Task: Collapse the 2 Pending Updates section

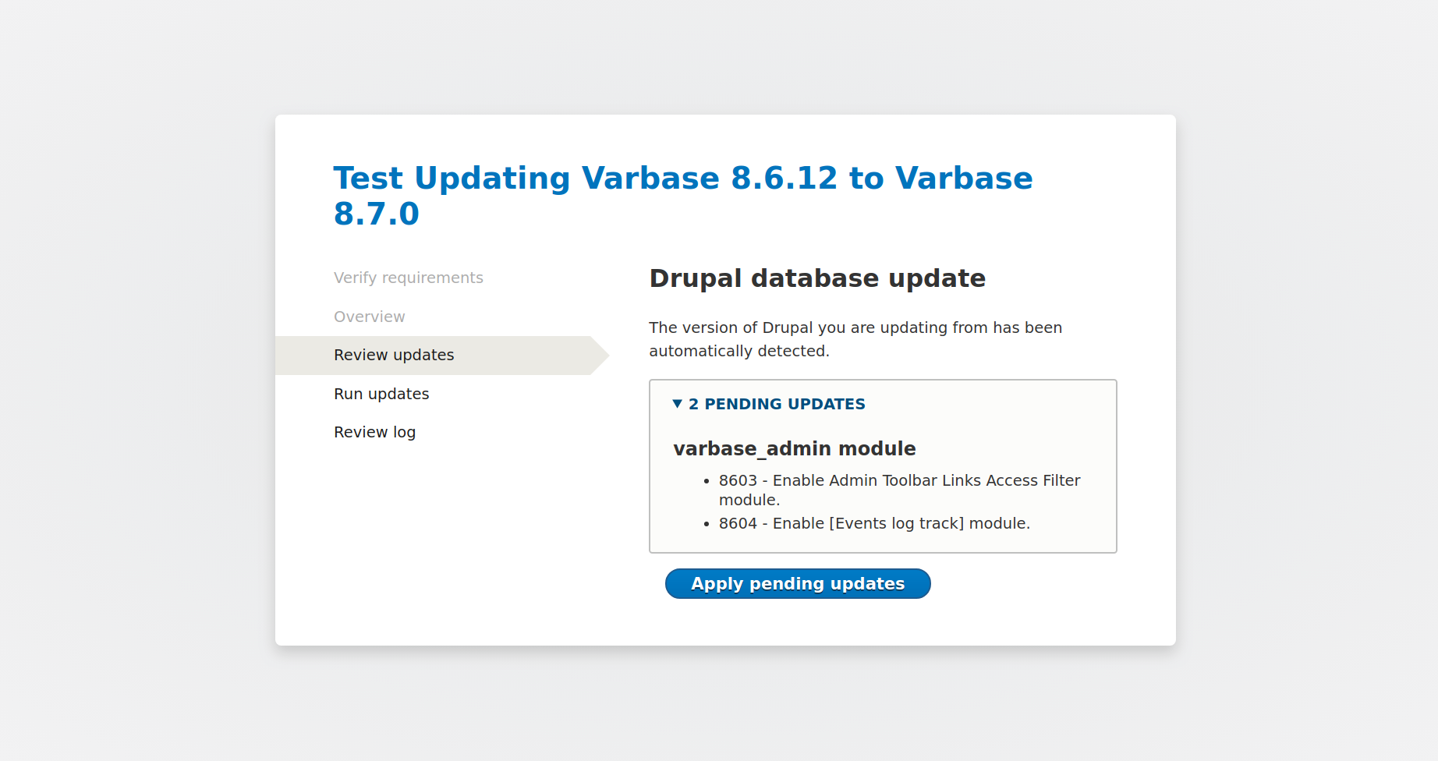Action: click(x=777, y=404)
